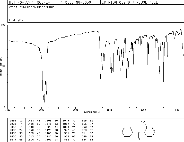Select peak table entry 1147

(x=48, y=136)
